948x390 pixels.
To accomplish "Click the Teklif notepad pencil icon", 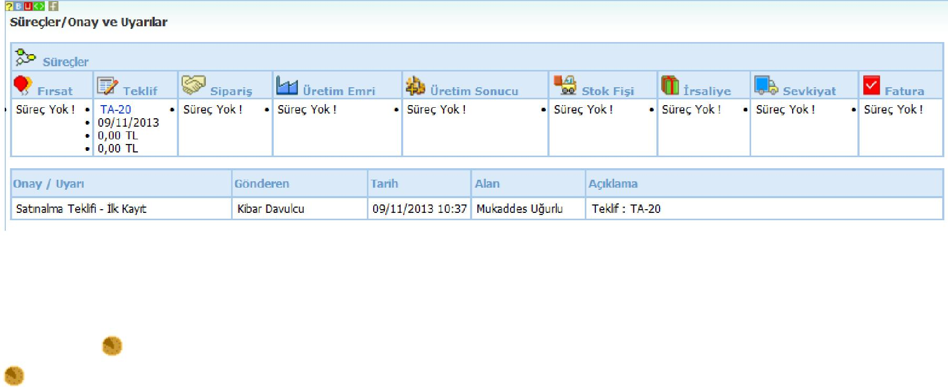I will tap(108, 86).
